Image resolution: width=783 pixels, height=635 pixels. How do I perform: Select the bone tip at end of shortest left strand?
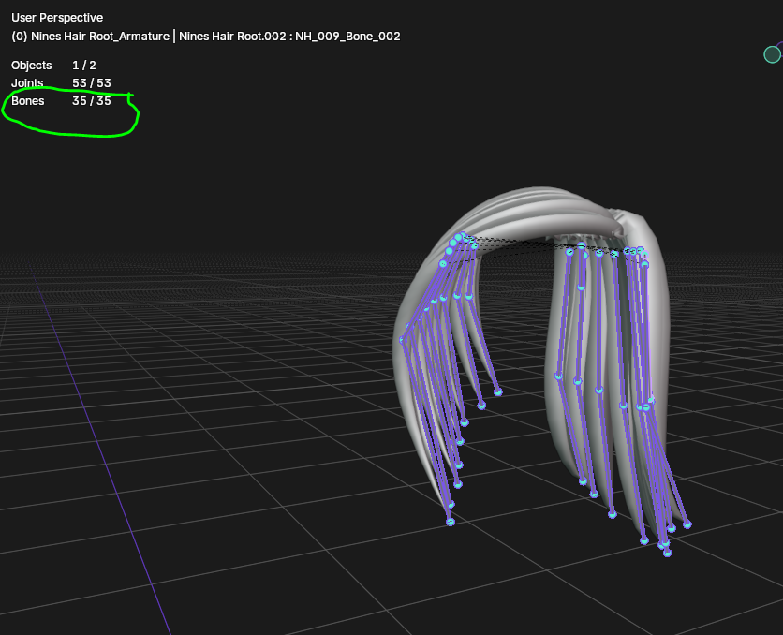point(498,392)
